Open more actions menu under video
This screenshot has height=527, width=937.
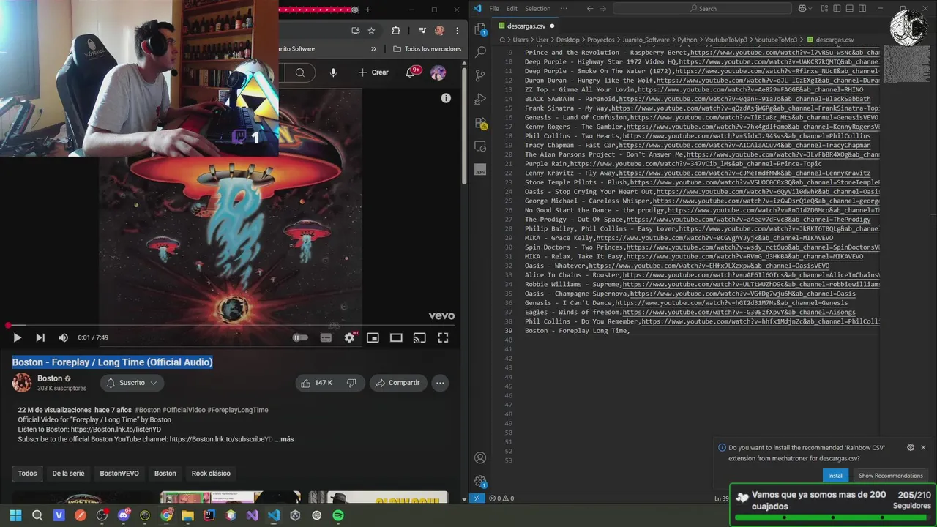point(440,383)
